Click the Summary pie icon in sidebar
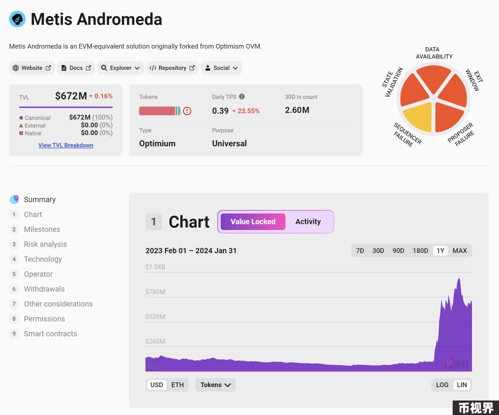499x415 pixels. tap(14, 200)
